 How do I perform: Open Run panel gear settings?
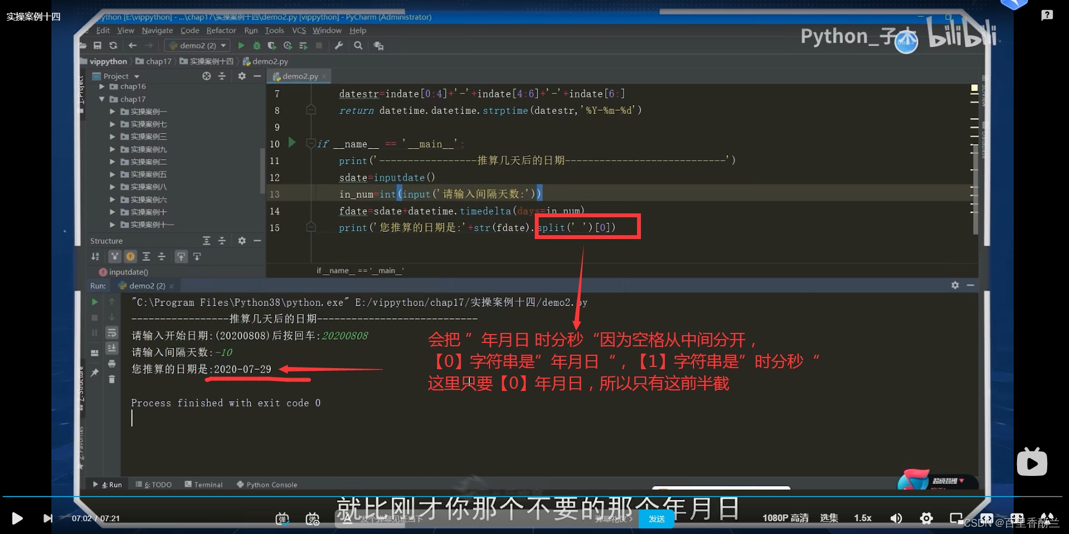coord(955,285)
